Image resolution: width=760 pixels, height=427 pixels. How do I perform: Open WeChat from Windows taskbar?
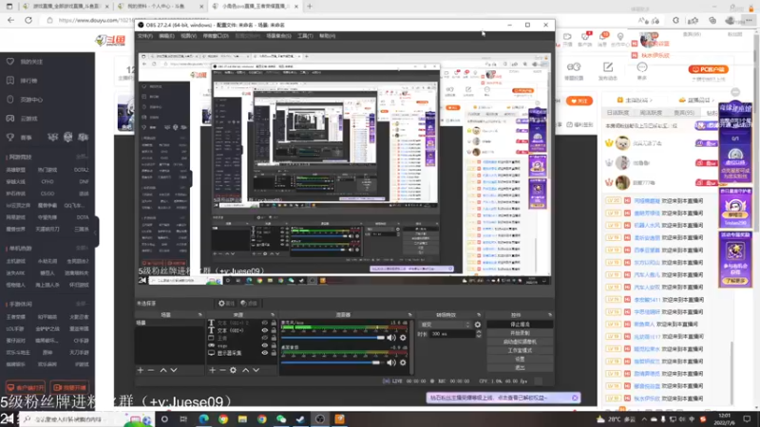[281, 419]
